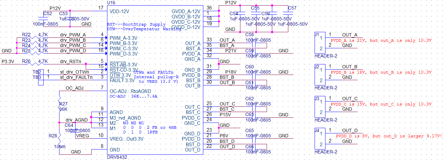
Task: Select capacitor designator C65
Action: click(x=250, y=130)
